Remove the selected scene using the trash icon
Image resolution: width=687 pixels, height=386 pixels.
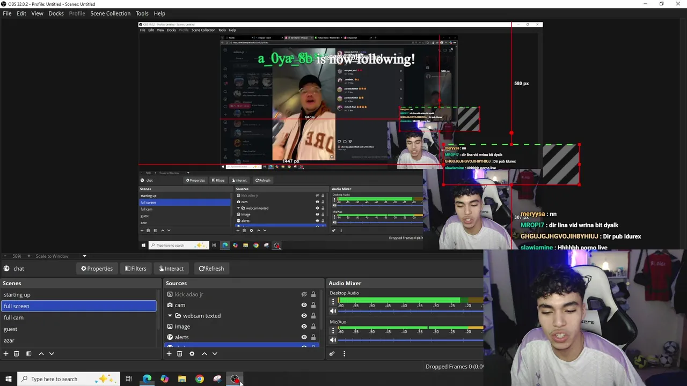(x=16, y=354)
